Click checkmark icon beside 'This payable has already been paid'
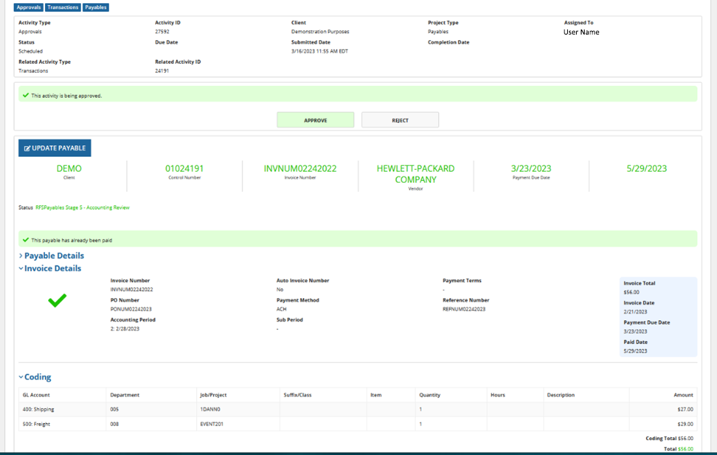Screen dimensions: 717x455 tap(25, 240)
